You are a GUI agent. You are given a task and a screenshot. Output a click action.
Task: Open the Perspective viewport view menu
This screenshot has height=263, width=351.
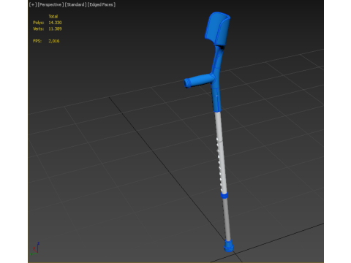(x=50, y=4)
